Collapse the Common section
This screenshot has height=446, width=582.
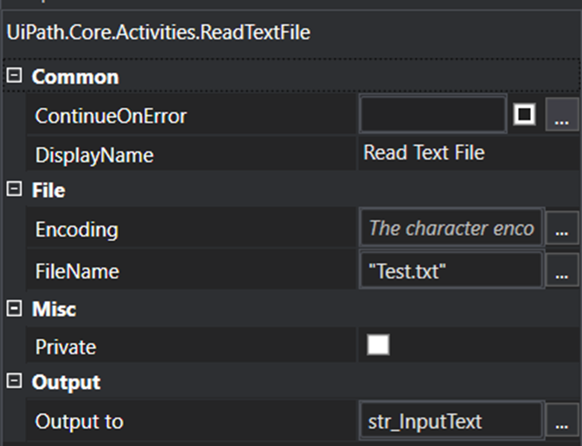(14, 75)
